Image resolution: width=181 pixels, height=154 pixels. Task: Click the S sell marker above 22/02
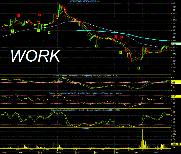19,15
